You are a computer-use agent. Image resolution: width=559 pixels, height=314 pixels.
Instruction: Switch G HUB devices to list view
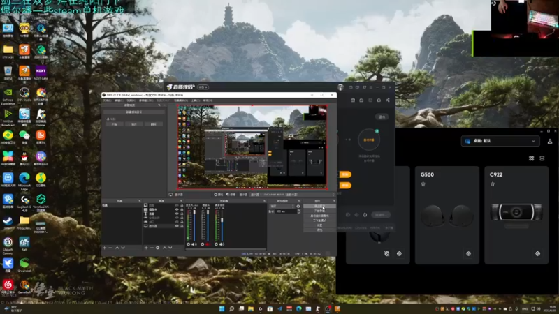(x=542, y=158)
